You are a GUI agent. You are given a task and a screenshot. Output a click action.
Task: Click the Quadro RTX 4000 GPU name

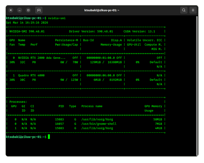(x=31, y=75)
